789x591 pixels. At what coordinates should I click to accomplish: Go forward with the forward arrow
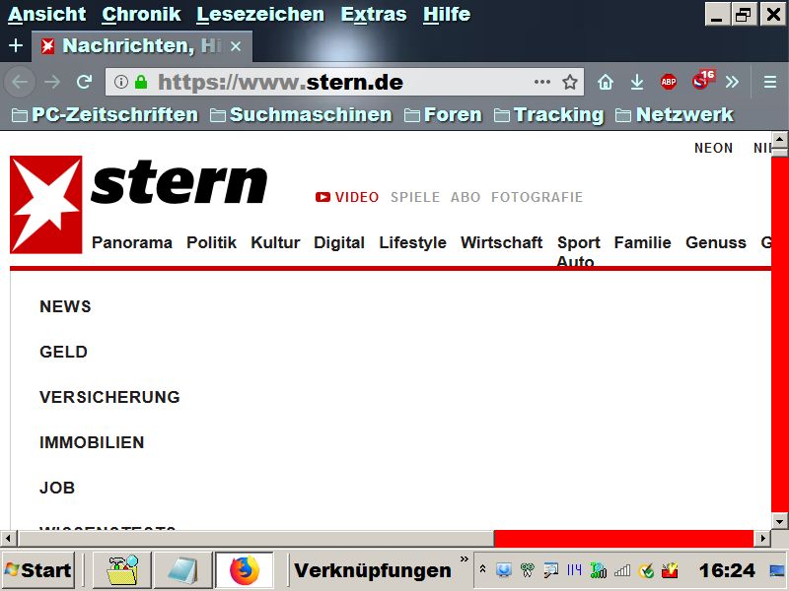click(x=52, y=82)
